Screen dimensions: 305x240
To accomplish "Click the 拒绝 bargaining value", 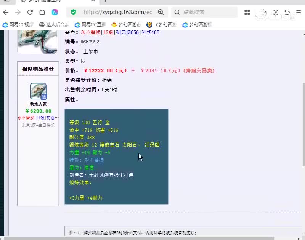I will tap(107, 80).
